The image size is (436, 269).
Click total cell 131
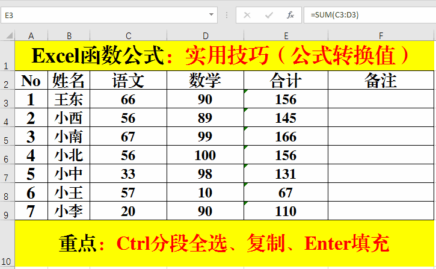click(x=286, y=173)
